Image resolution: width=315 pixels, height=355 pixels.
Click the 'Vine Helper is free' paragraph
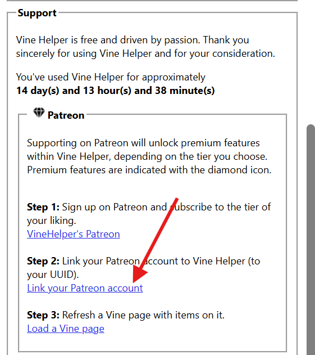click(145, 47)
